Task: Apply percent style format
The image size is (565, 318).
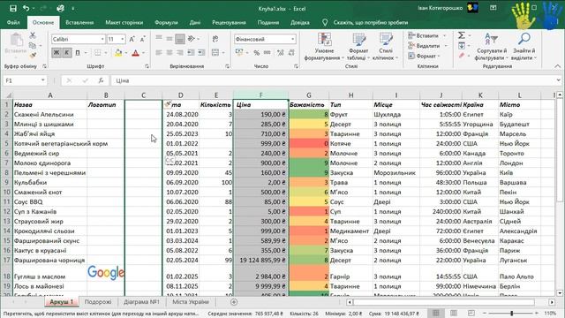Action: point(257,53)
